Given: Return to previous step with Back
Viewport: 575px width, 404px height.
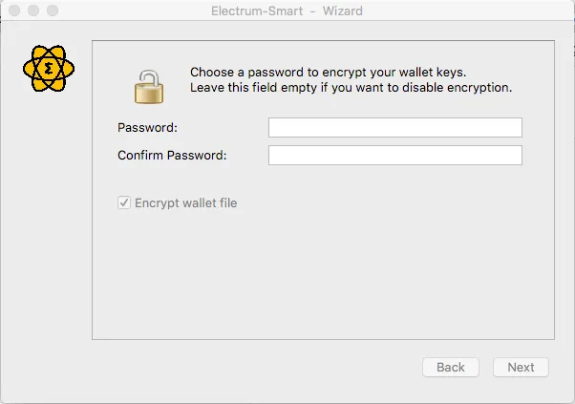Looking at the screenshot, I should (451, 367).
